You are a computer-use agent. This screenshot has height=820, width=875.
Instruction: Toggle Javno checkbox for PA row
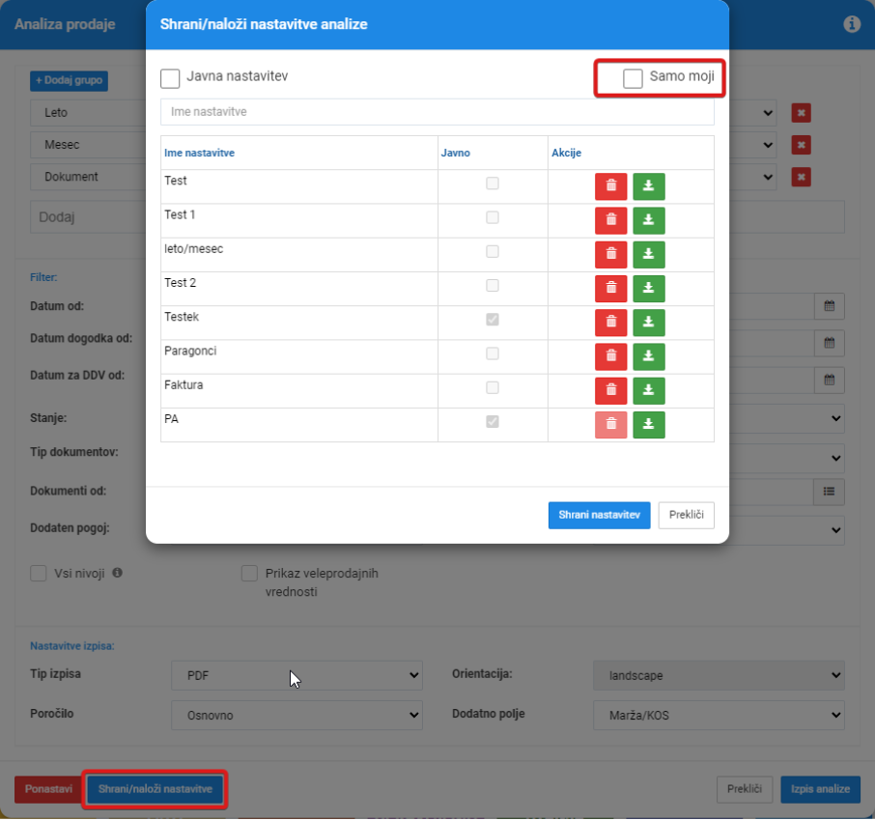[x=493, y=421]
